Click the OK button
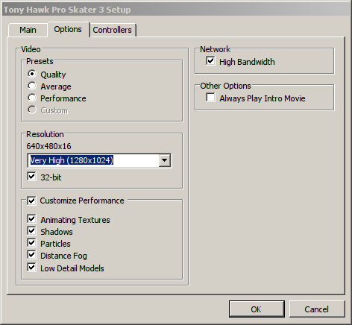Screen dimensions: 352x325 click(257, 309)
